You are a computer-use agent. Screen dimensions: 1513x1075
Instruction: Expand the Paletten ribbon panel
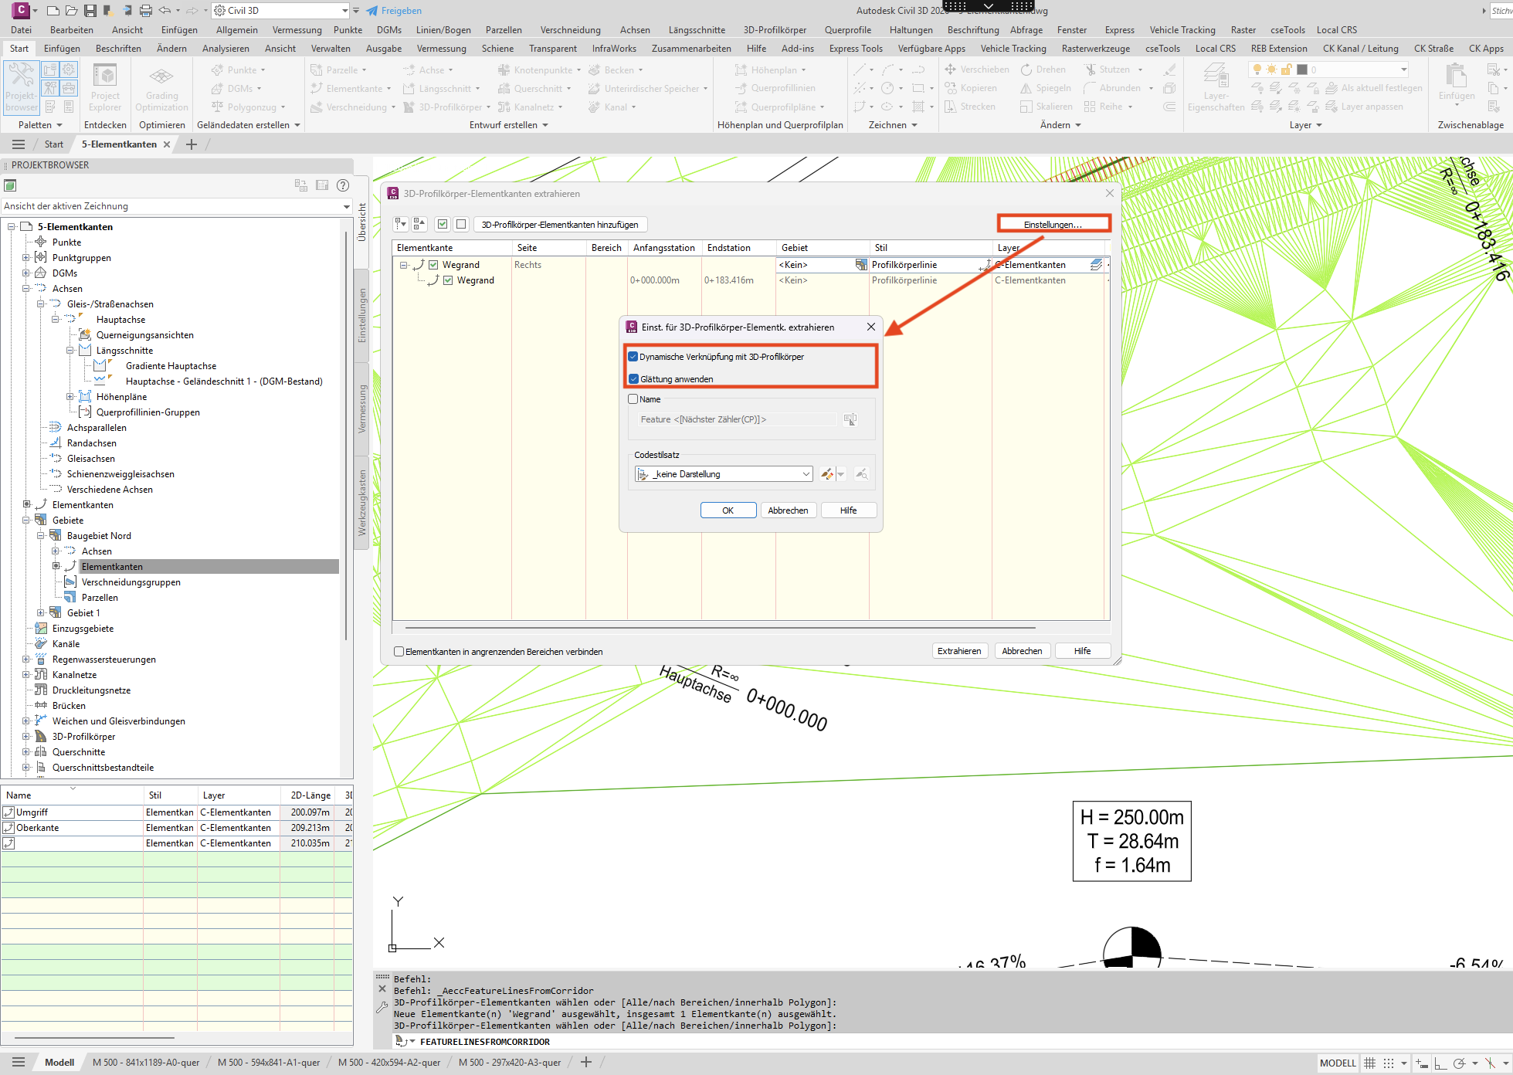[40, 125]
